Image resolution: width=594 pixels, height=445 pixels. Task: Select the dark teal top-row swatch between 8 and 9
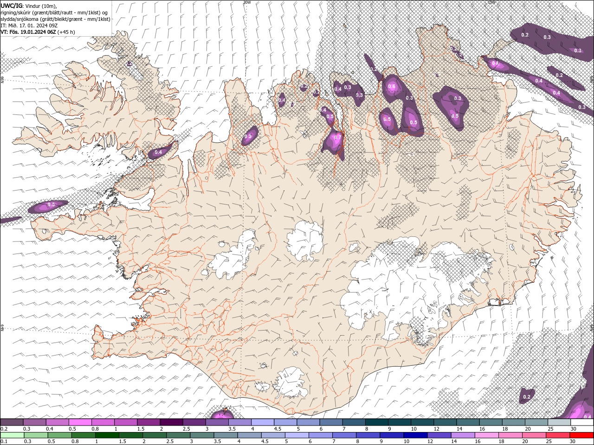(x=376, y=422)
